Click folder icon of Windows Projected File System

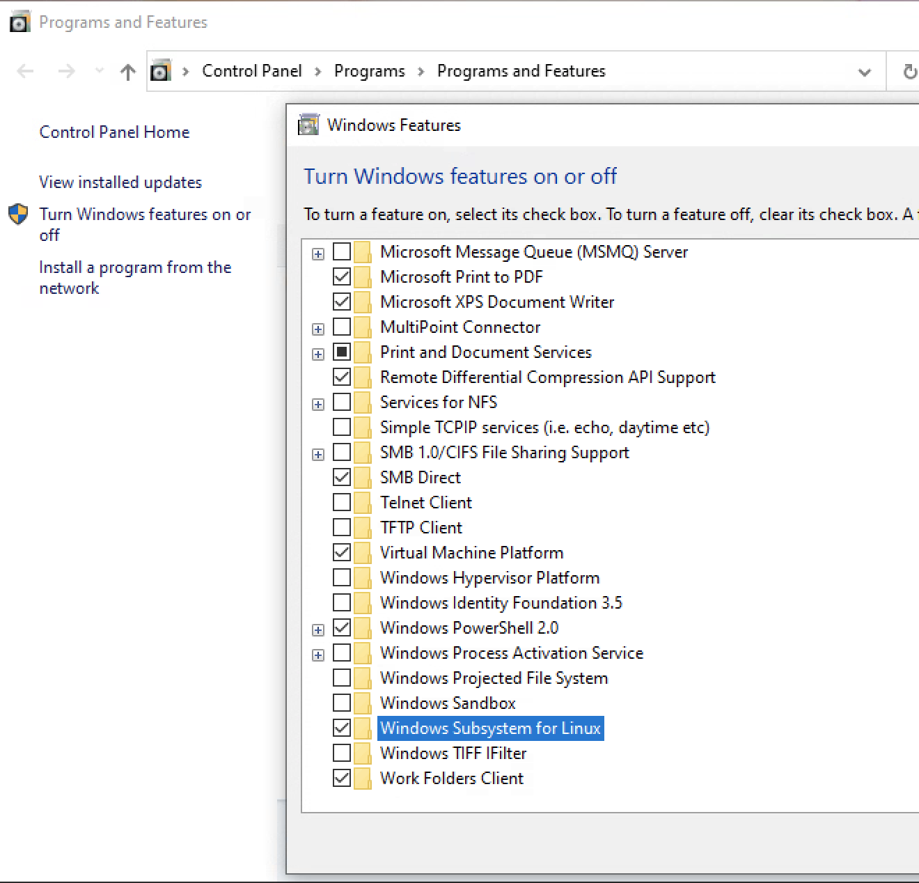pos(363,678)
